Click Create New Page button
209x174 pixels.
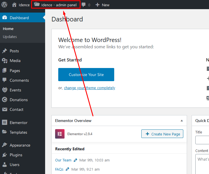pos(162,134)
